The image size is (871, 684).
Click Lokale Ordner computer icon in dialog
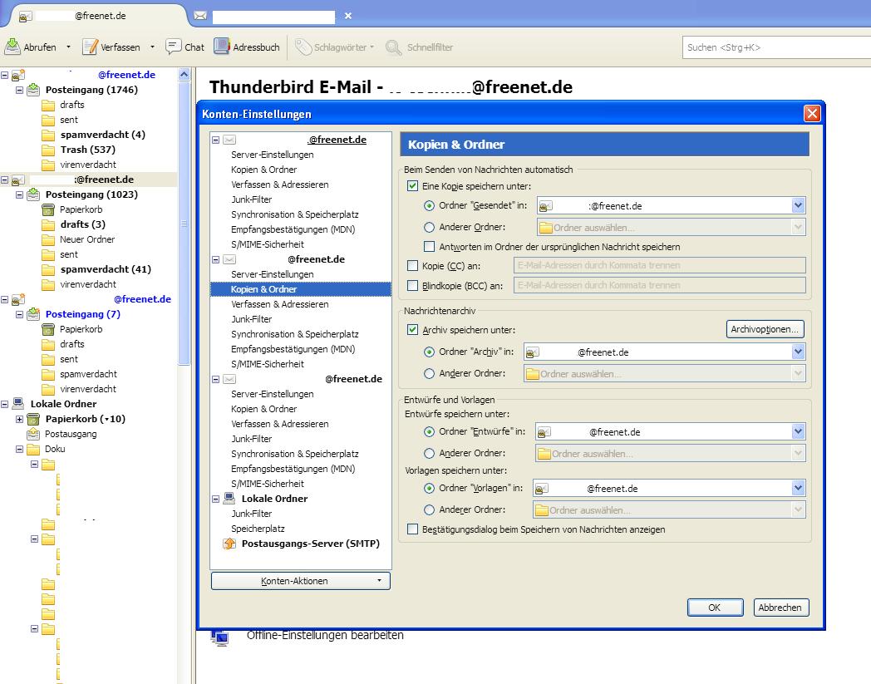tap(229, 499)
